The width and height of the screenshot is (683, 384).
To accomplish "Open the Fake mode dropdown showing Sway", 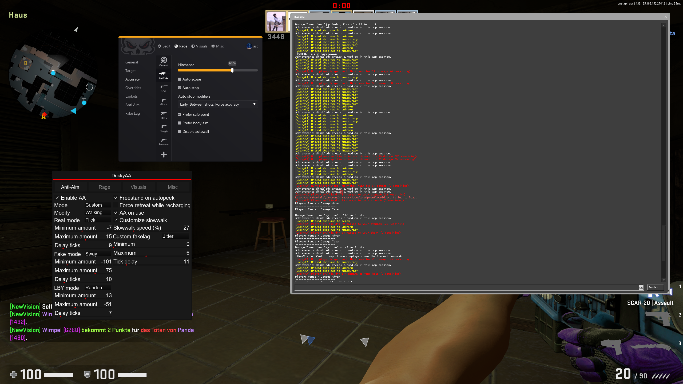I will coord(98,254).
